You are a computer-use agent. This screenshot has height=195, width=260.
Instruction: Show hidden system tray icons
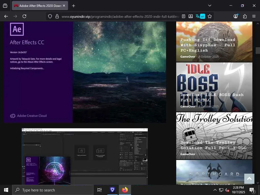[x=215, y=190]
